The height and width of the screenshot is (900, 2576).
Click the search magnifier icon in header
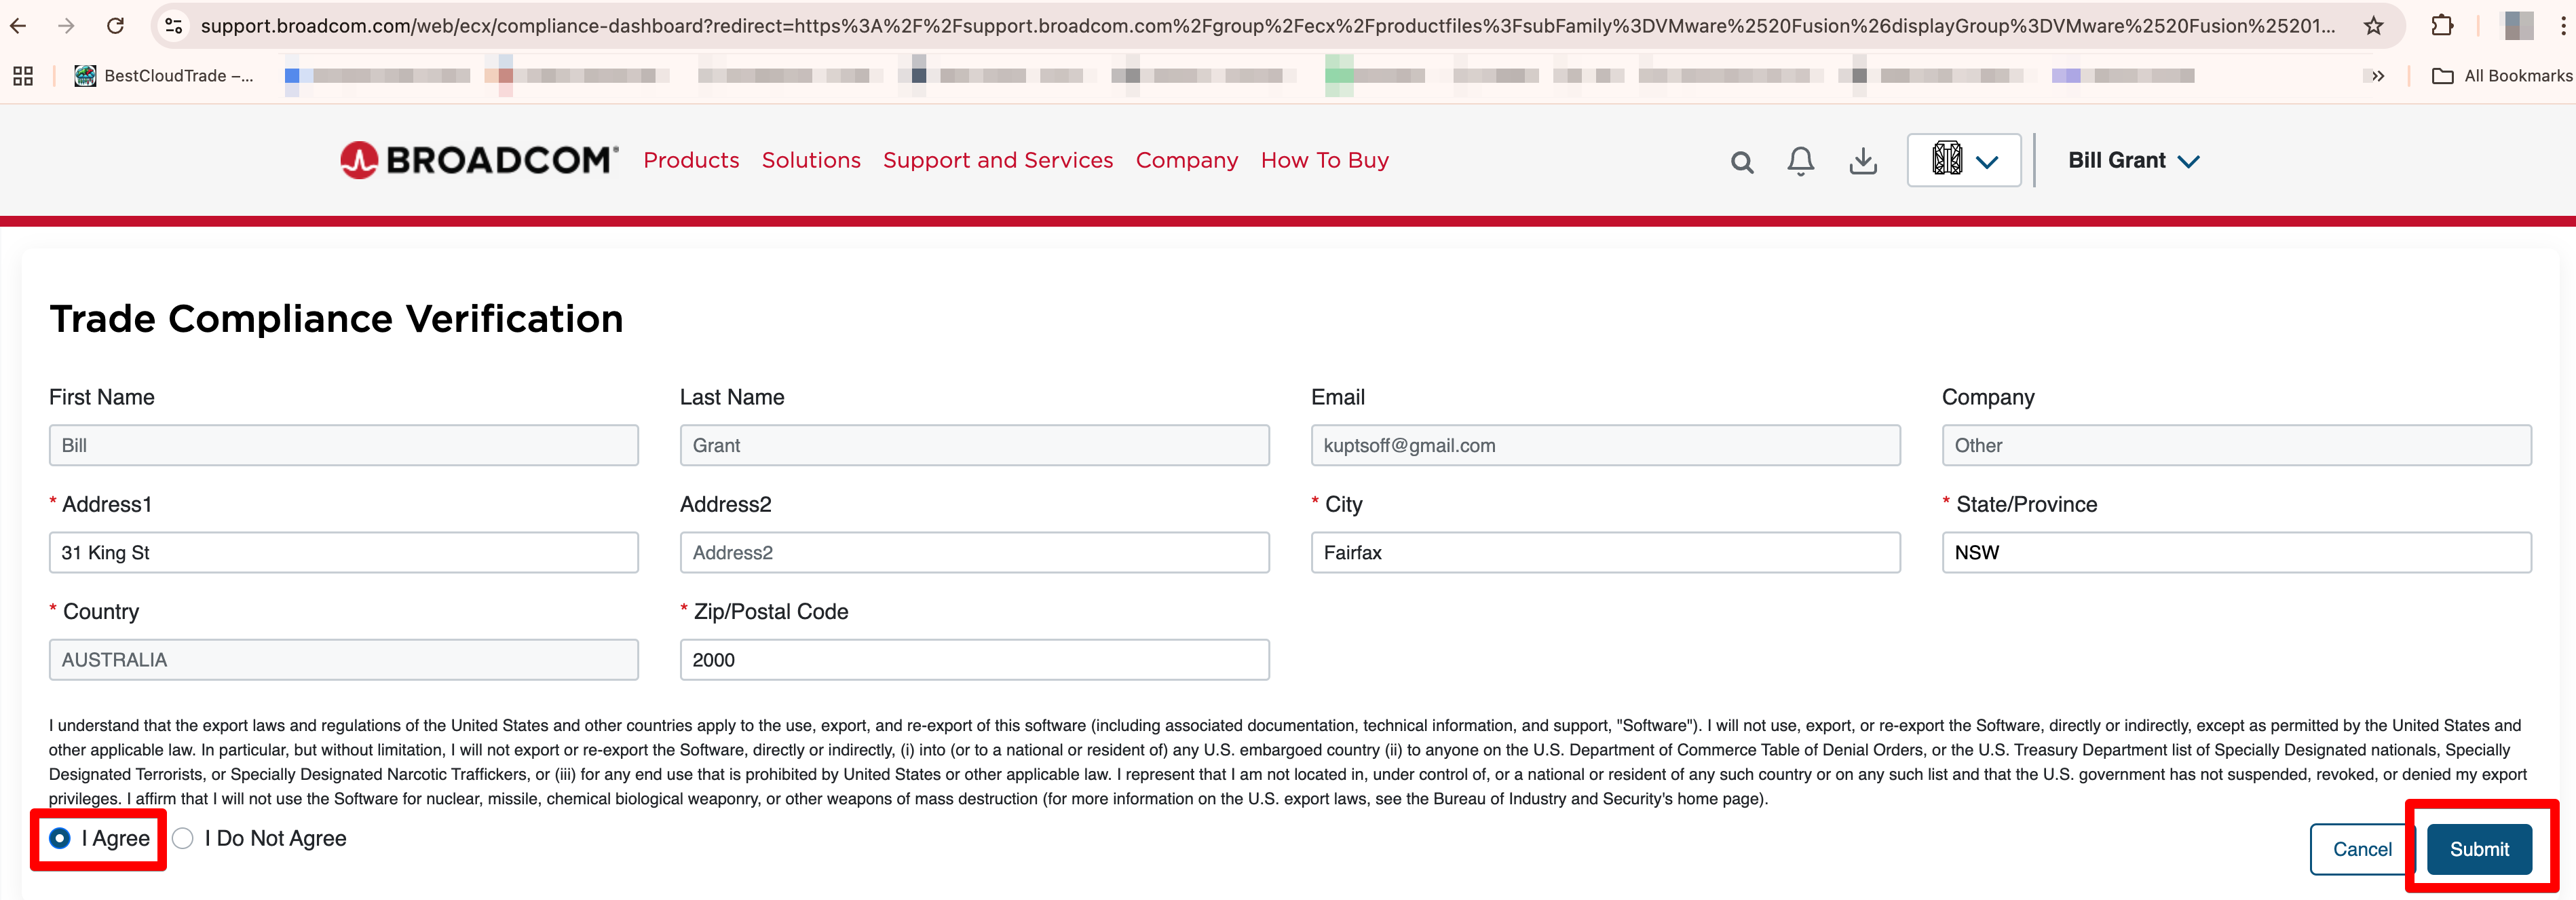tap(1741, 162)
